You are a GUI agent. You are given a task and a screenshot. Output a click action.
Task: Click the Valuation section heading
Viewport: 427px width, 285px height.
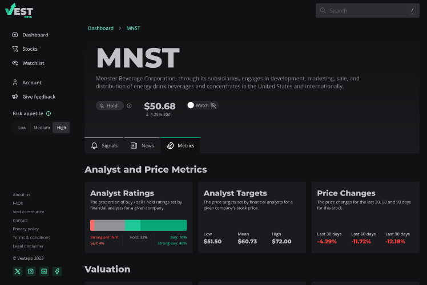coord(107,269)
